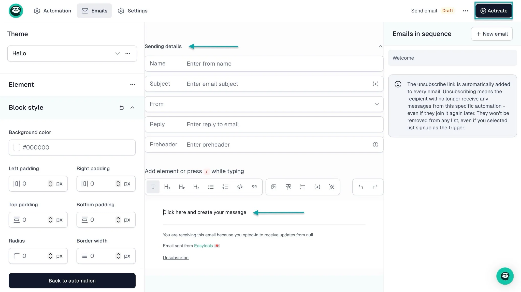521x292 pixels.
Task: Insert a code block element
Action: [x=240, y=187]
